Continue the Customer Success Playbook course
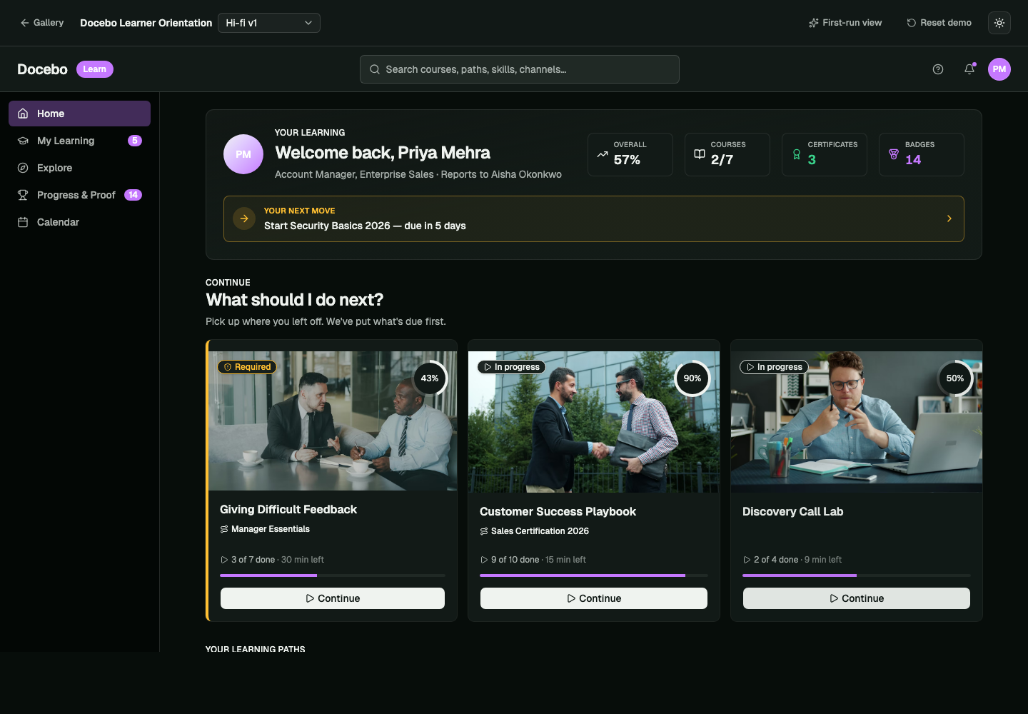1028x714 pixels. [594, 598]
